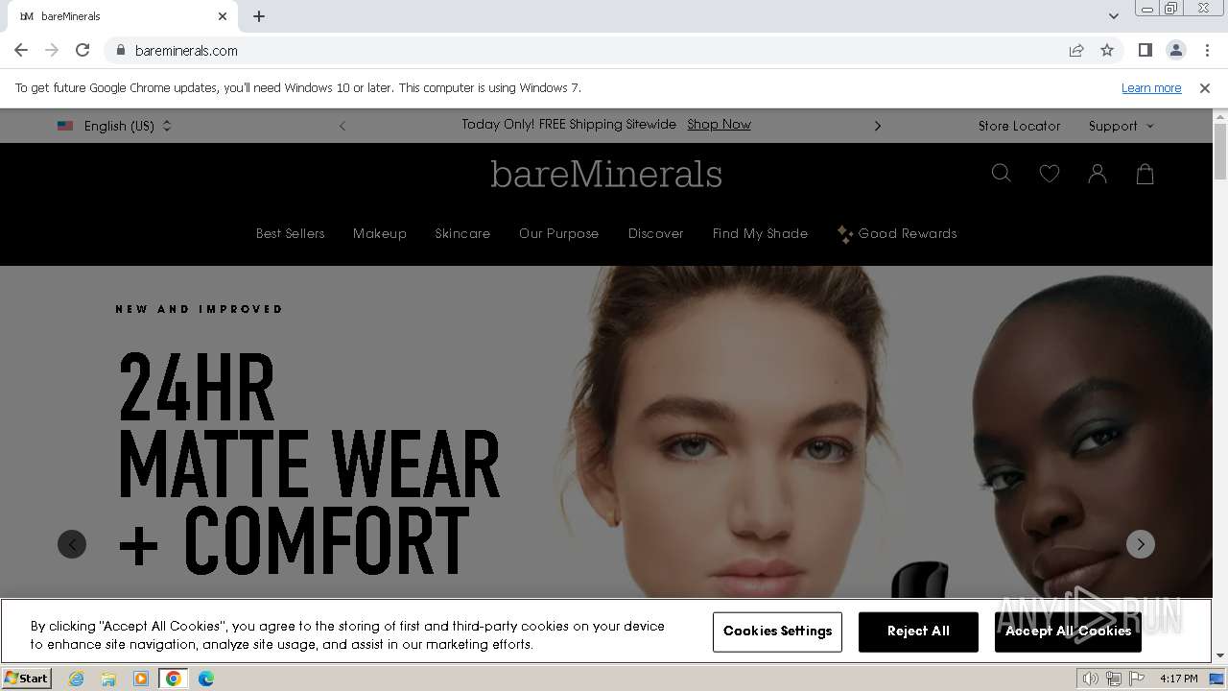Open the site search magnifier icon
This screenshot has width=1228, height=691.
pyautogui.click(x=1002, y=174)
